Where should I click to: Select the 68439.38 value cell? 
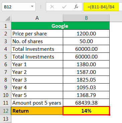point(86,103)
